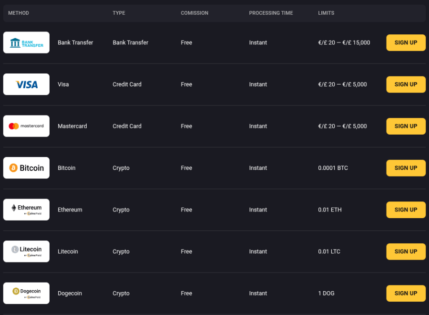This screenshot has width=429, height=315.
Task: Sign up with Mastercard
Action: point(406,126)
